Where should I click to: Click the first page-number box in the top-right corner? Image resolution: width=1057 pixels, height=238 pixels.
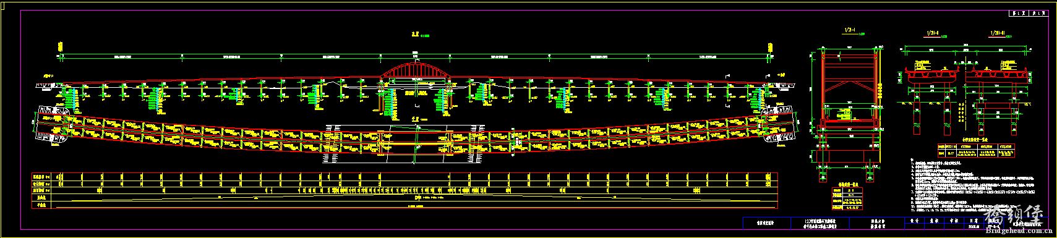click(x=1019, y=13)
